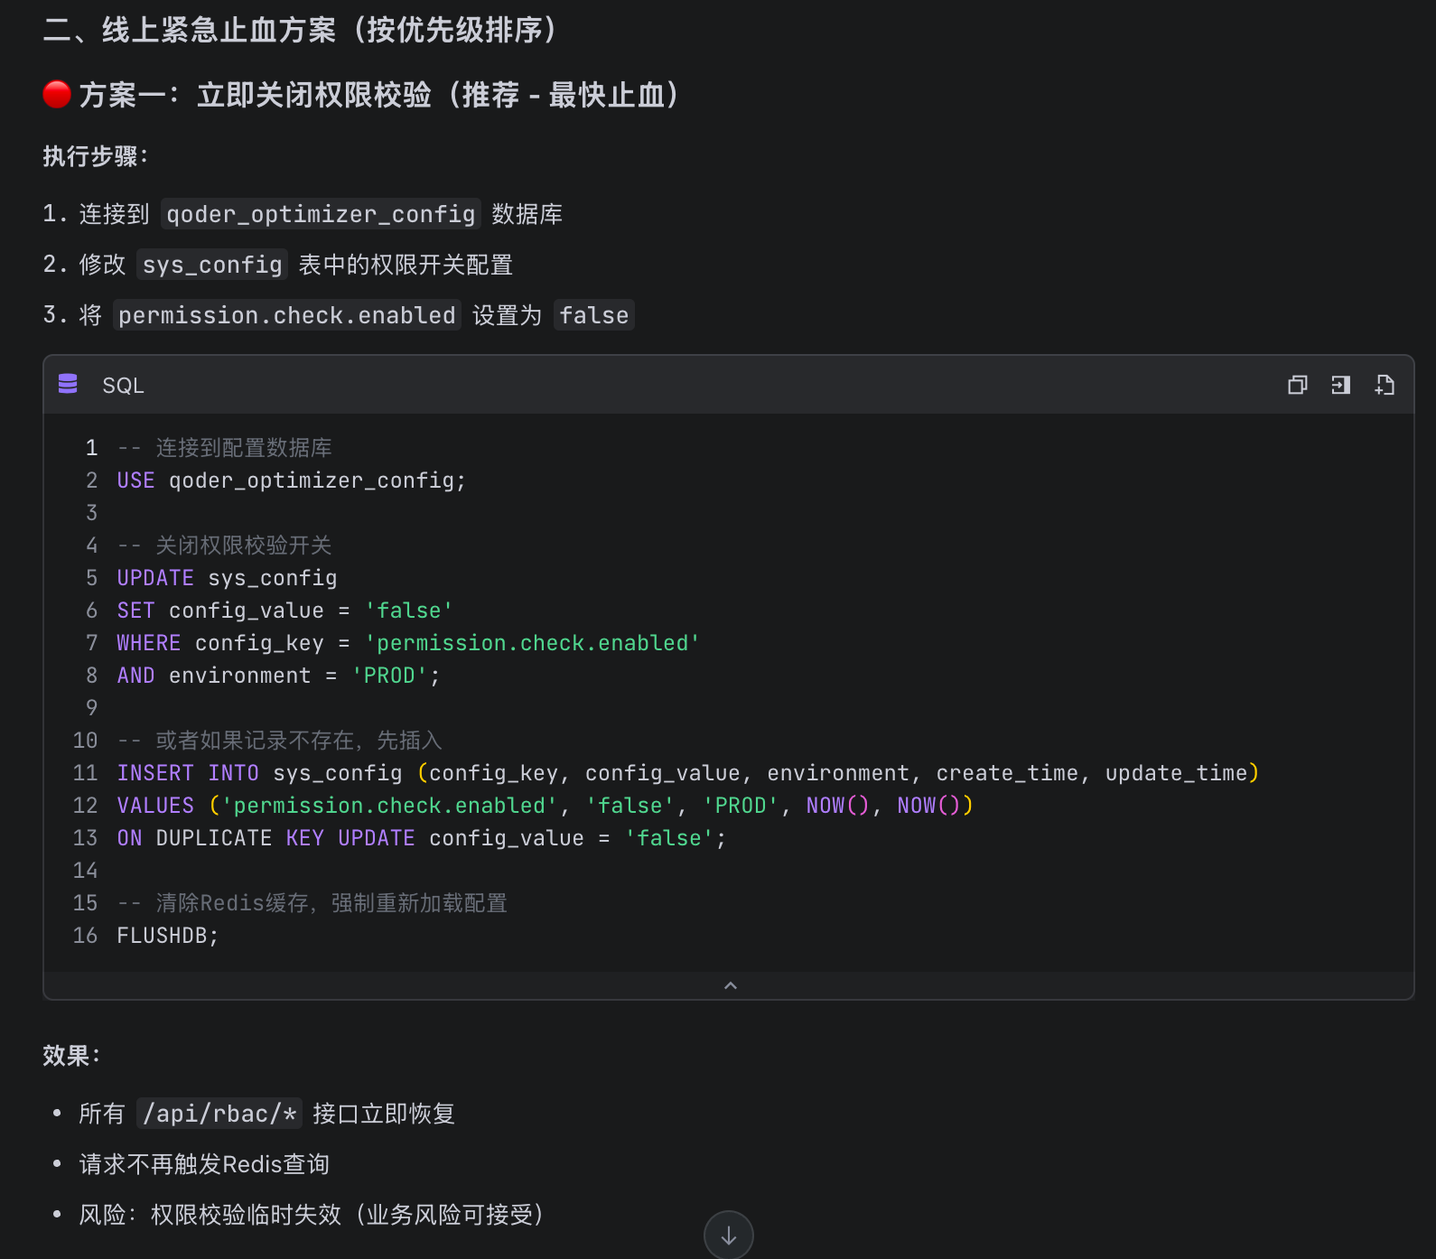This screenshot has height=1259, width=1436.
Task: Click the FLUSHDB statement on line 16
Action: (x=167, y=936)
